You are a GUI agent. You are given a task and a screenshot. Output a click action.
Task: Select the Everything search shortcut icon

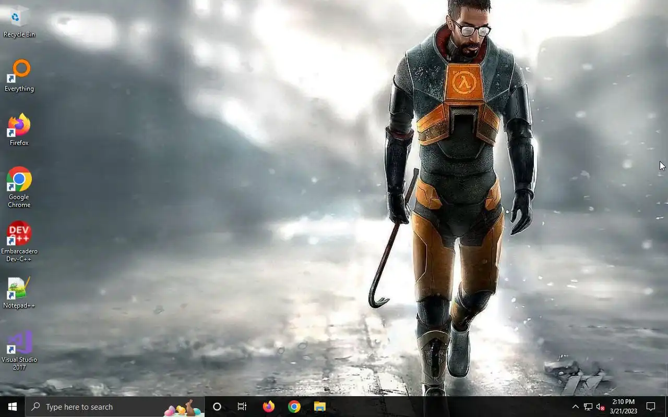click(x=19, y=76)
